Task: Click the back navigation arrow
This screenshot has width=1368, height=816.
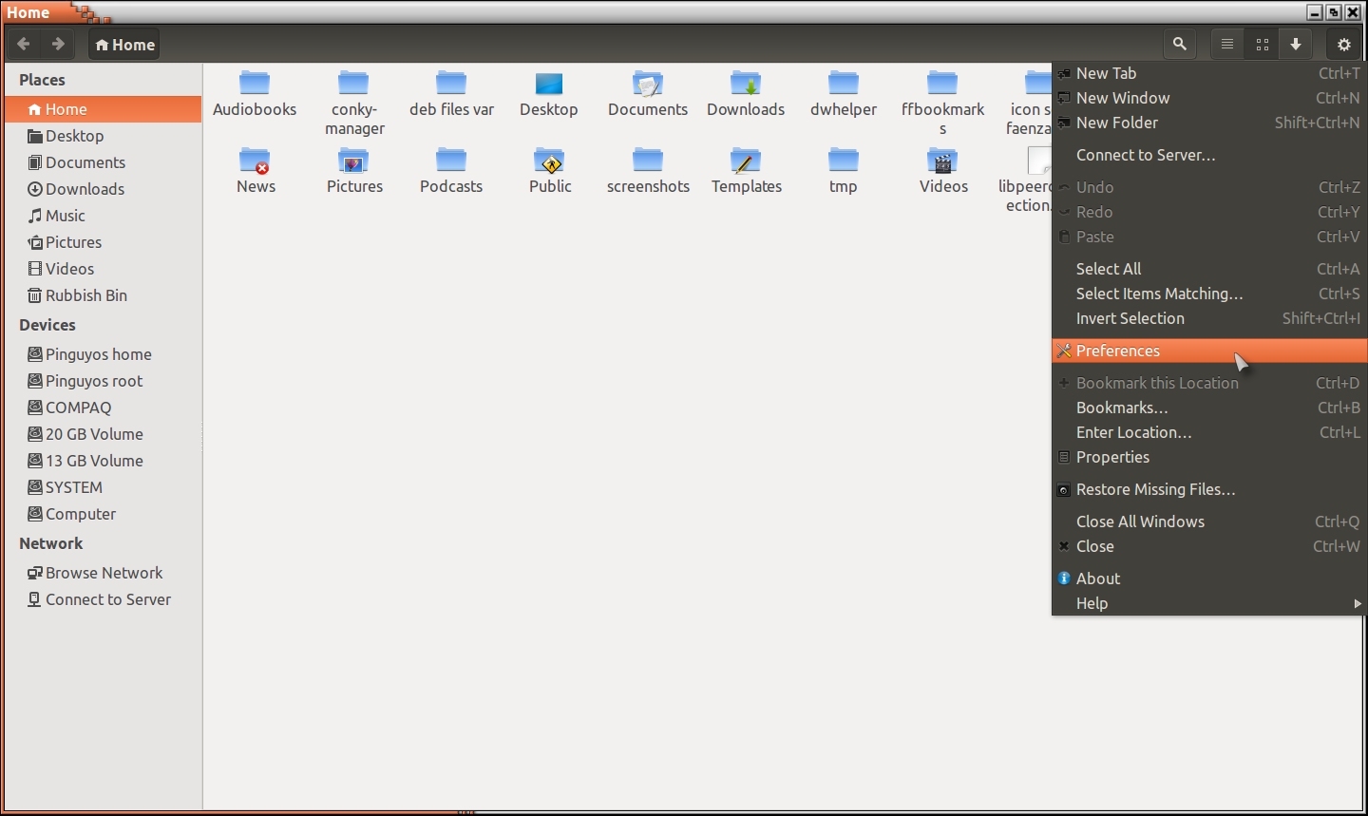Action: click(x=24, y=44)
